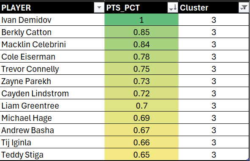Image resolution: width=250 pixels, height=161 pixels.
Task: Click the table resize handle at bottom corner
Action: (248, 159)
